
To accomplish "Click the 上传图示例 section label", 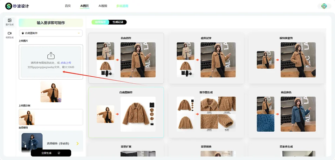I will coord(25,106).
